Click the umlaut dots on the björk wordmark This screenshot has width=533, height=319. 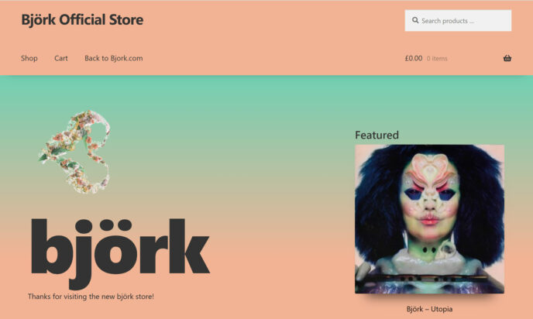point(115,225)
